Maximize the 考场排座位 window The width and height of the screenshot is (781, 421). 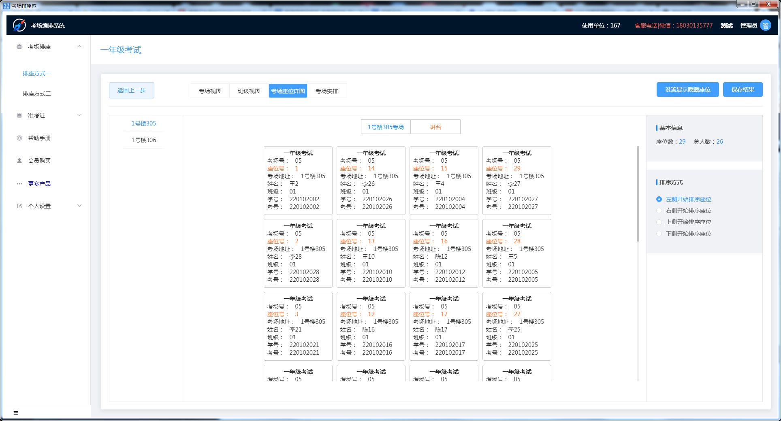[753, 4]
